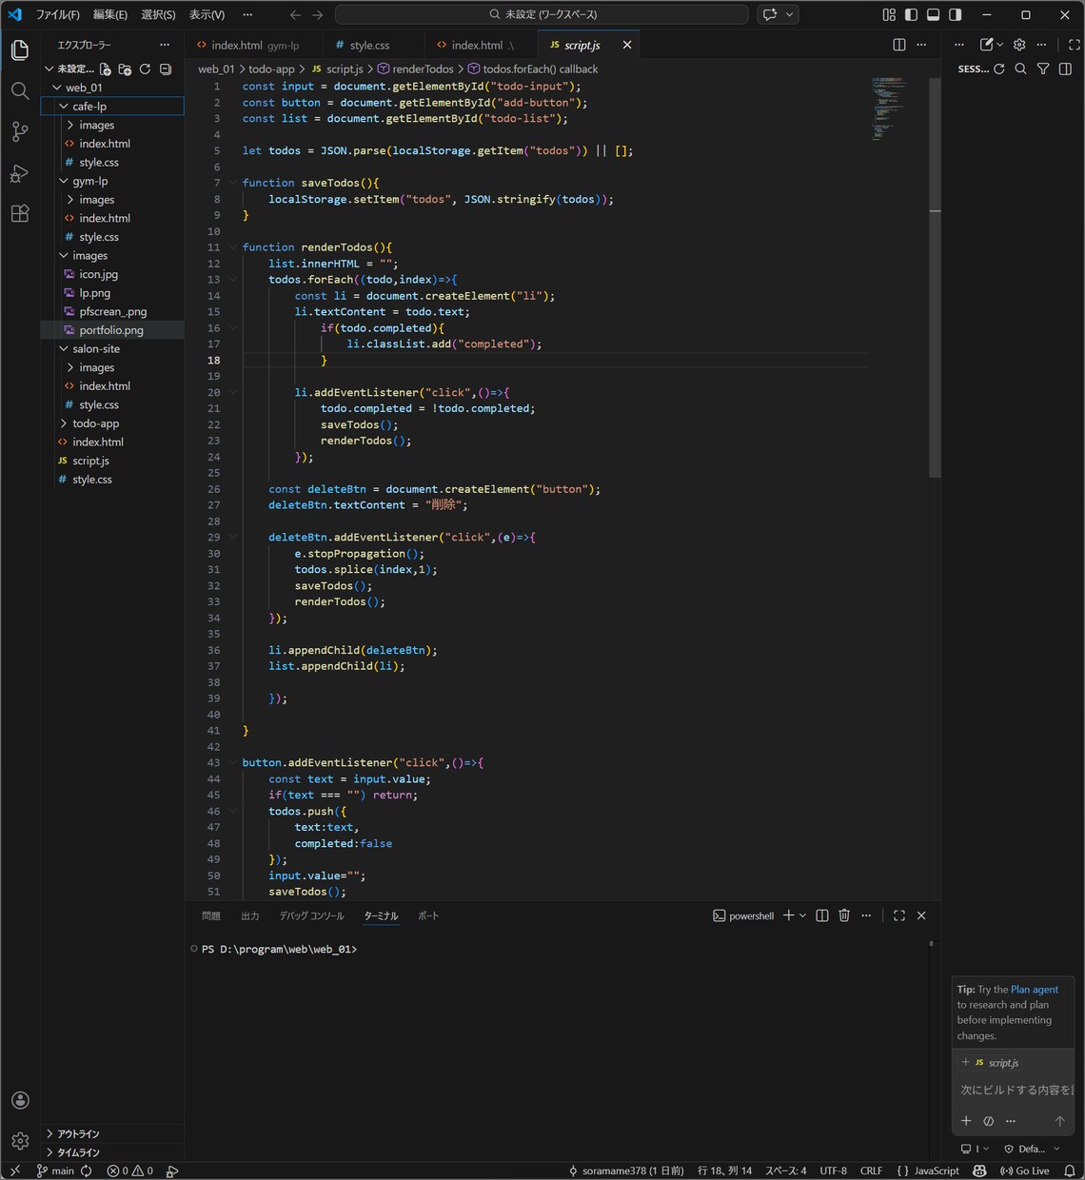Refresh the Explorer file tree
The image size is (1085, 1180).
point(145,69)
